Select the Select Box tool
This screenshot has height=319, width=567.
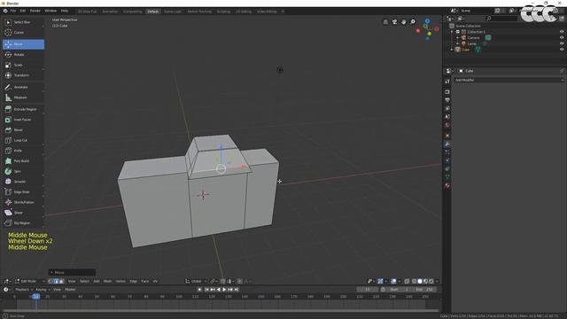(x=23, y=22)
